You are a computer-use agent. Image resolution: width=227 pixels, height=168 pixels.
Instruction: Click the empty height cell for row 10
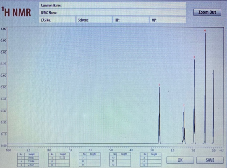(124, 157)
